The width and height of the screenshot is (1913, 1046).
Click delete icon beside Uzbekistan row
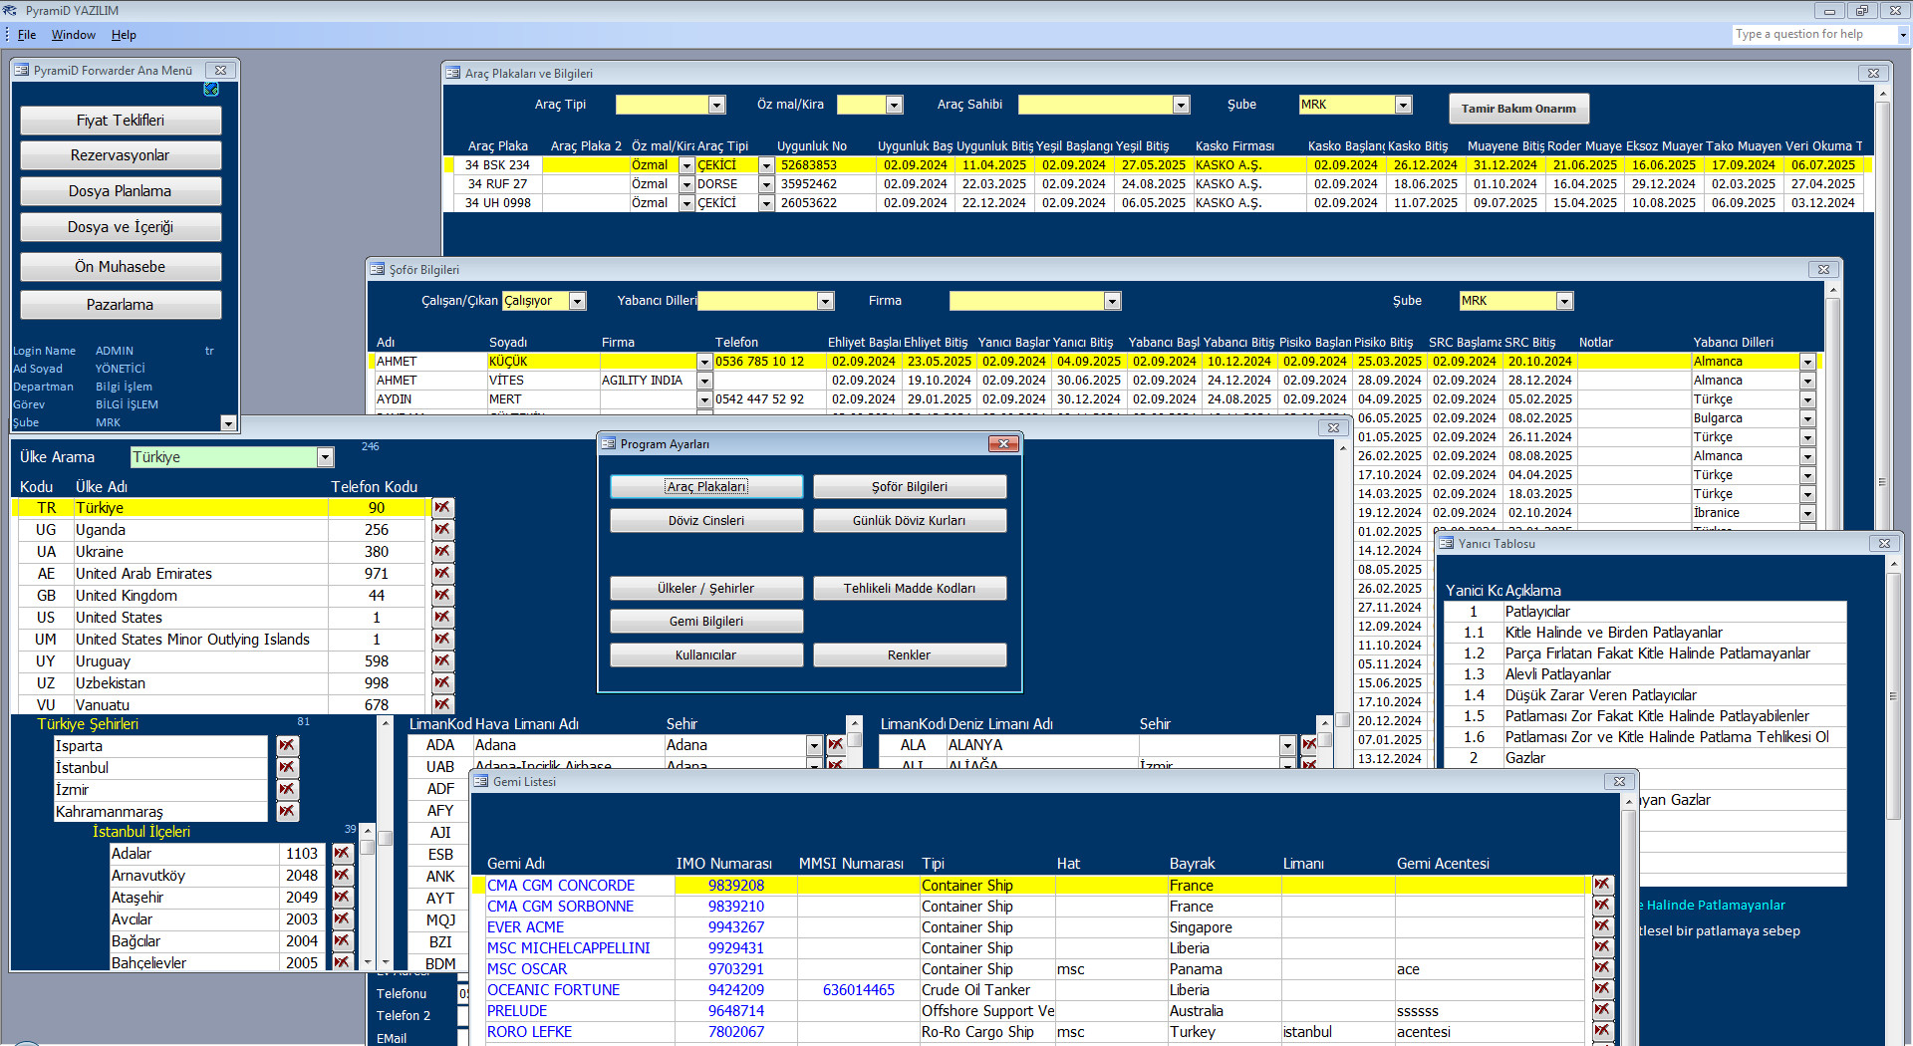(x=442, y=683)
